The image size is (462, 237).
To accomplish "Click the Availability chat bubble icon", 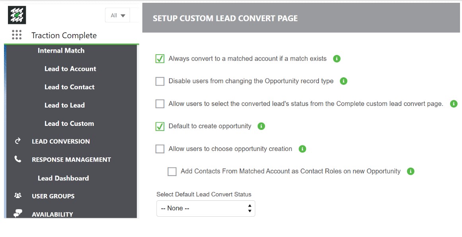I will pos(18,213).
